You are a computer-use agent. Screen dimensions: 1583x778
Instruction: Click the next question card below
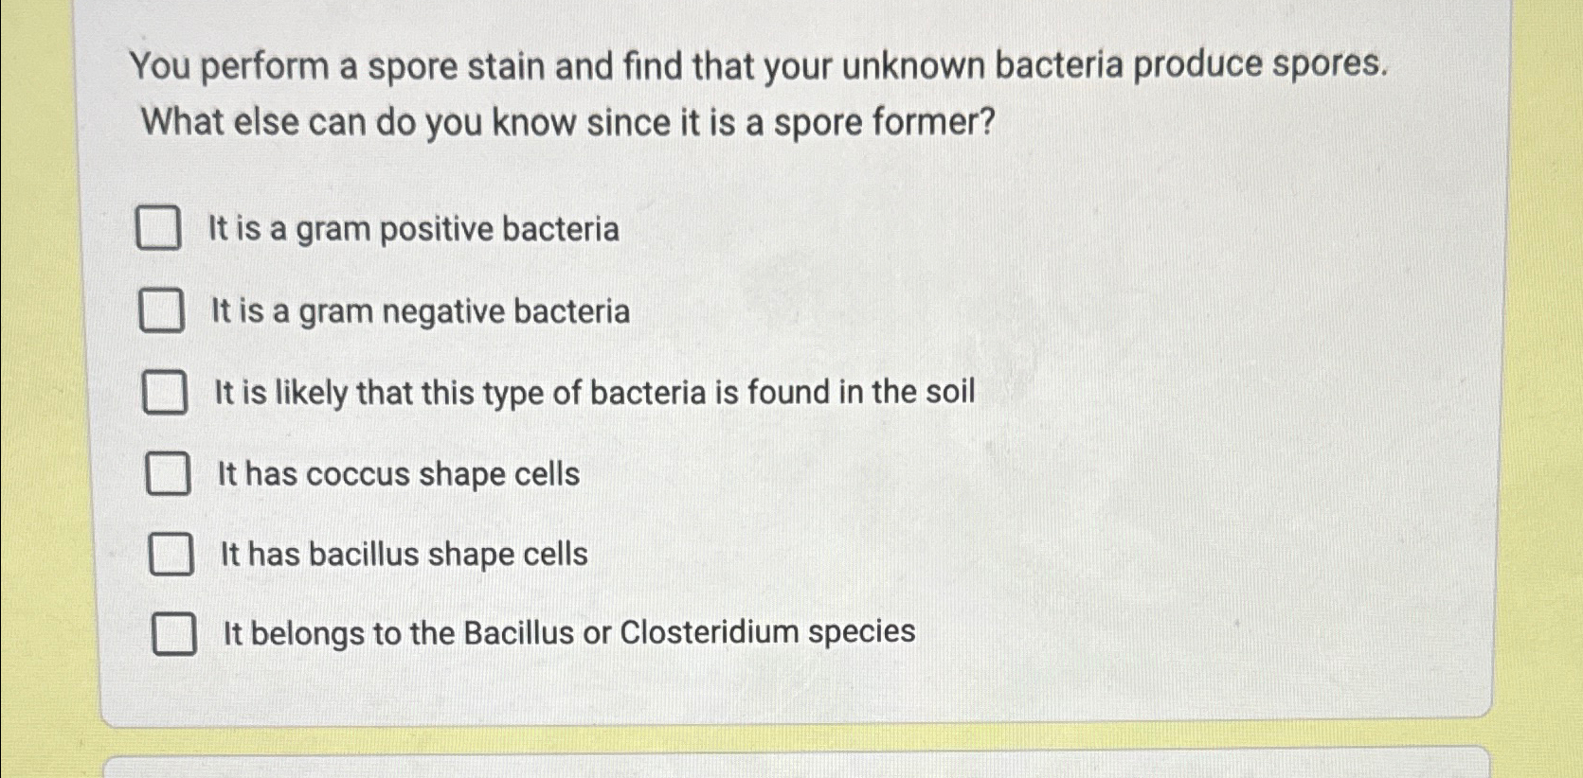pos(791,769)
